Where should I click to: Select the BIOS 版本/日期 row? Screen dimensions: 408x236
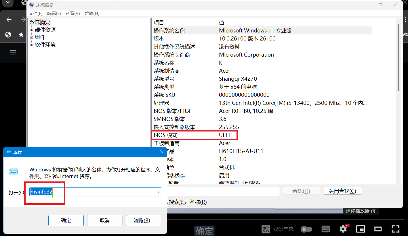click(x=262, y=111)
